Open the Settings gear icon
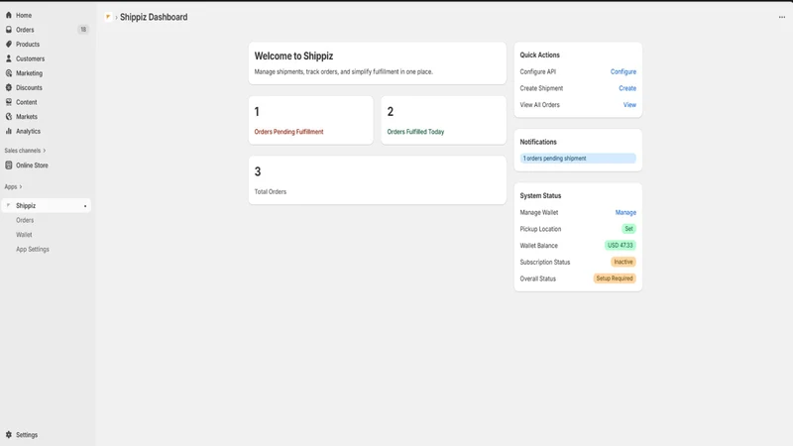Image resolution: width=793 pixels, height=446 pixels. (x=9, y=435)
